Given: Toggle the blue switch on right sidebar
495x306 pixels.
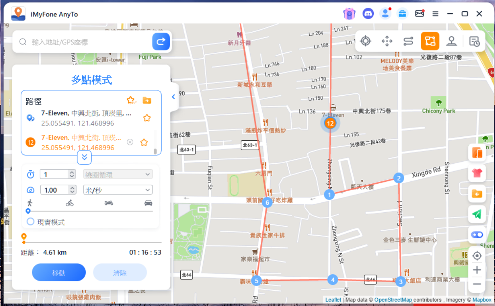Looking at the screenshot, I should pos(477,235).
